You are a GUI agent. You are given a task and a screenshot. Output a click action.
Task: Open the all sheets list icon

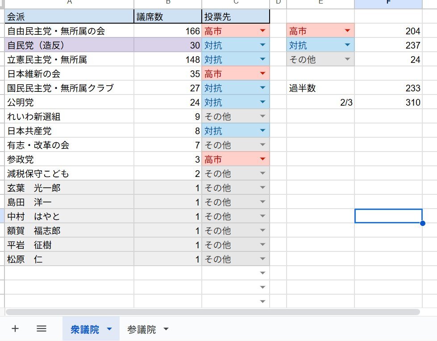pos(42,329)
